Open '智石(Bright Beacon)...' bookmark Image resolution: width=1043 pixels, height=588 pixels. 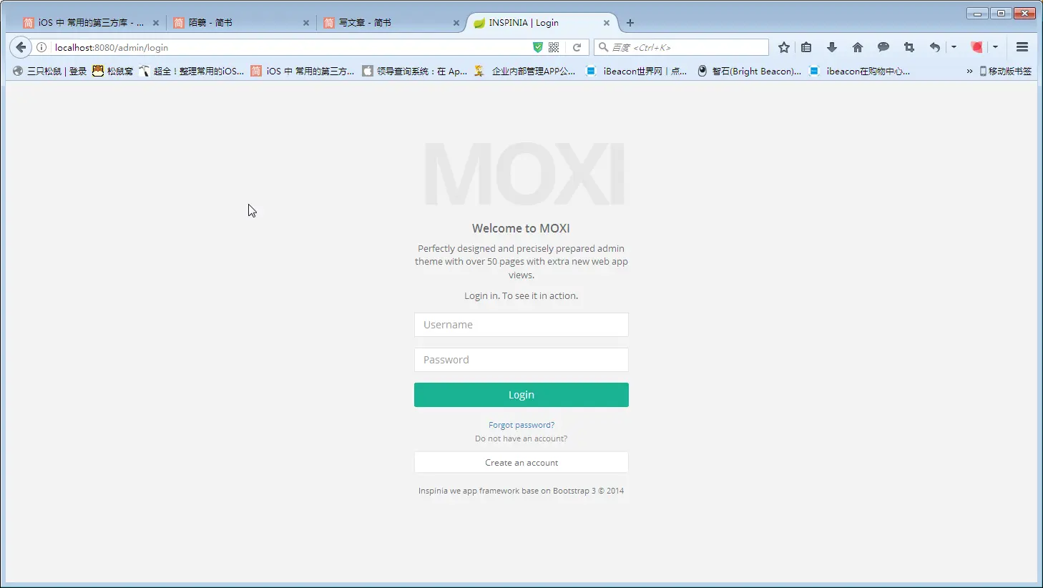pos(749,71)
